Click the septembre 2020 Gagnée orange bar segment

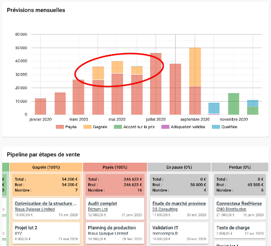click(x=195, y=67)
